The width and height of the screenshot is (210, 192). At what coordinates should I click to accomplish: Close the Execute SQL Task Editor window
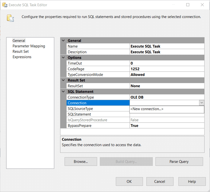(202, 5)
